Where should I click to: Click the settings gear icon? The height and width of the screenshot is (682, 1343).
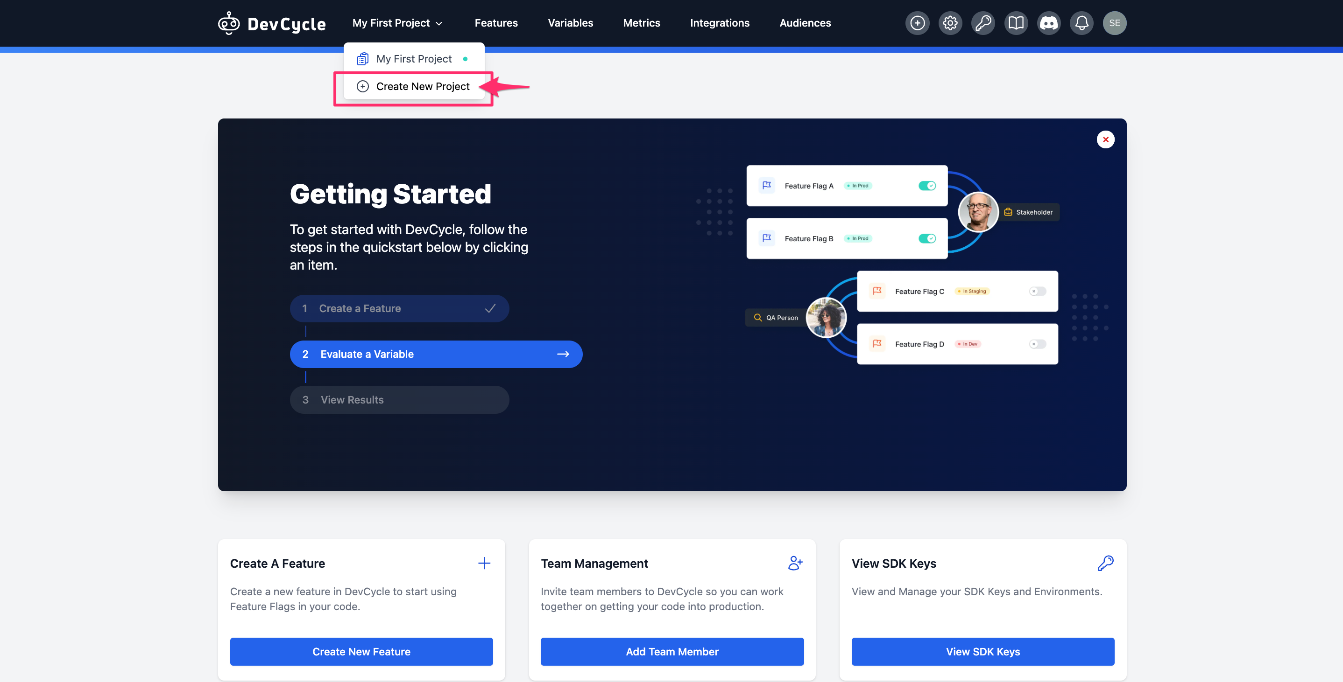click(950, 23)
